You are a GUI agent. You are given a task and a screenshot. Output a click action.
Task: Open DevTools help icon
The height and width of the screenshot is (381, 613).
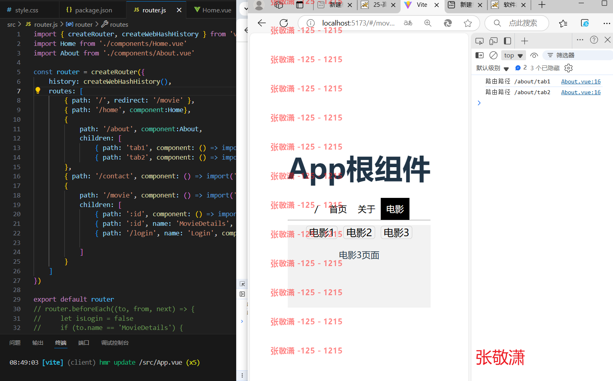pyautogui.click(x=594, y=40)
